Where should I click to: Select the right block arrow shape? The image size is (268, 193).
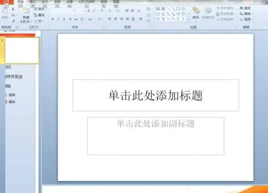pos(178,14)
